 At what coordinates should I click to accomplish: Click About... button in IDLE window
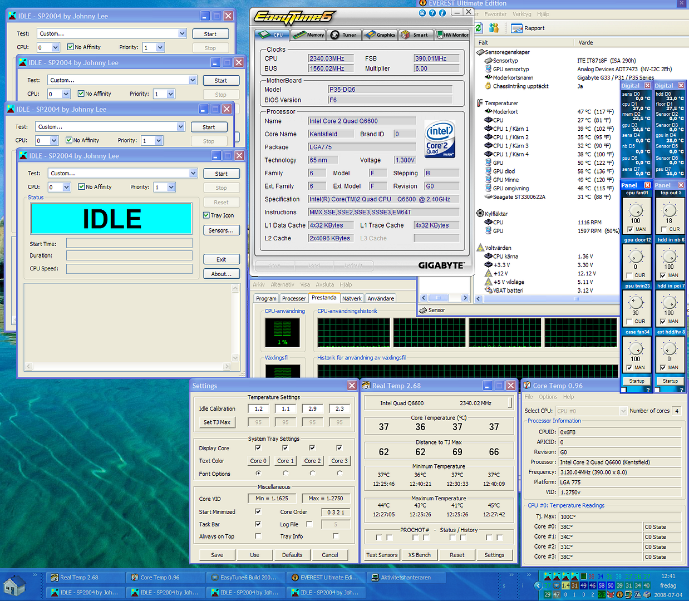[x=221, y=274]
